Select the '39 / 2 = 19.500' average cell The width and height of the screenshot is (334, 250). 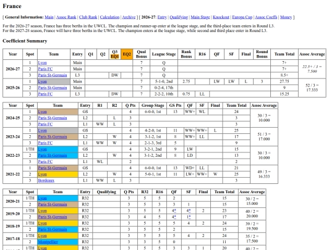252,226
